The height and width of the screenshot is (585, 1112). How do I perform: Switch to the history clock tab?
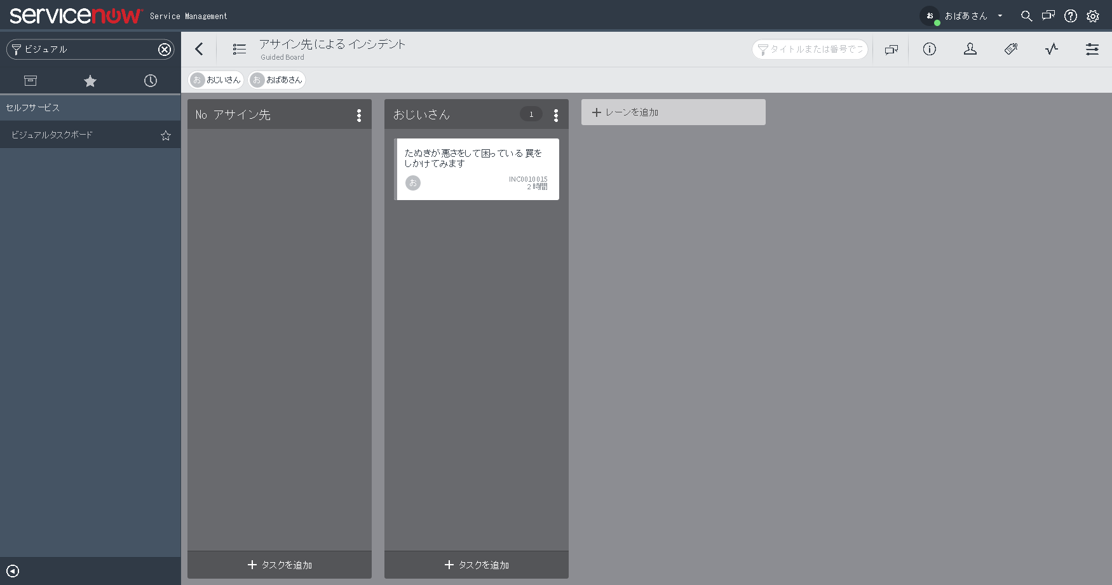click(x=151, y=81)
